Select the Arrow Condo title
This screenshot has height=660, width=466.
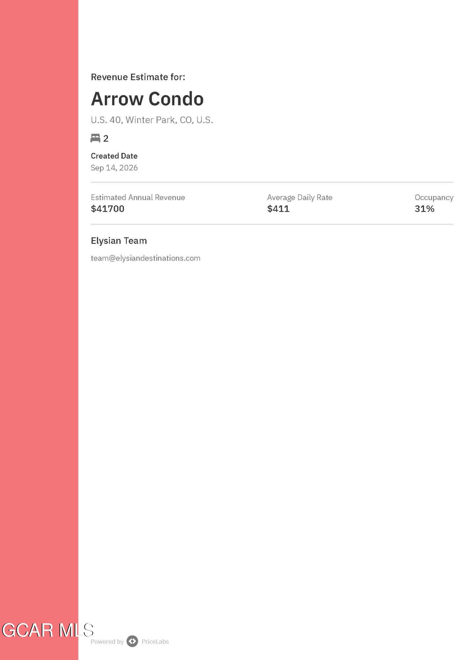click(x=147, y=99)
